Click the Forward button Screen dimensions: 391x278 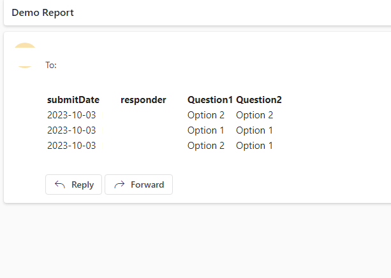(138, 184)
